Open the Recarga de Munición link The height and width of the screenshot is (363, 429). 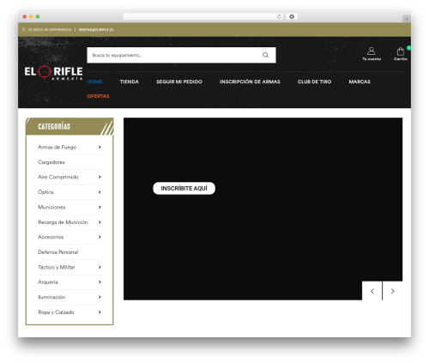[x=63, y=222]
